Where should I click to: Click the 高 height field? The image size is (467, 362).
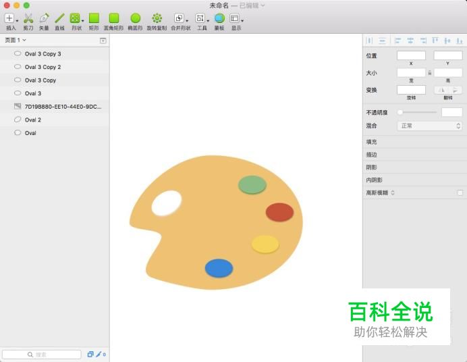[x=448, y=72]
